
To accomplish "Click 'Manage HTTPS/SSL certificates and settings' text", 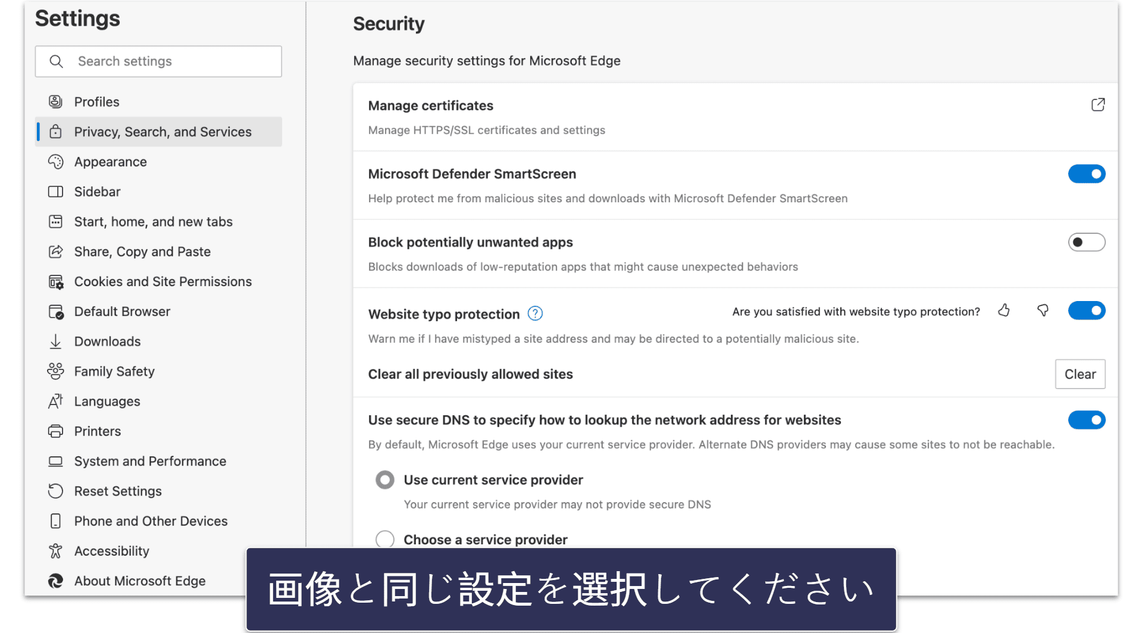I will point(486,130).
